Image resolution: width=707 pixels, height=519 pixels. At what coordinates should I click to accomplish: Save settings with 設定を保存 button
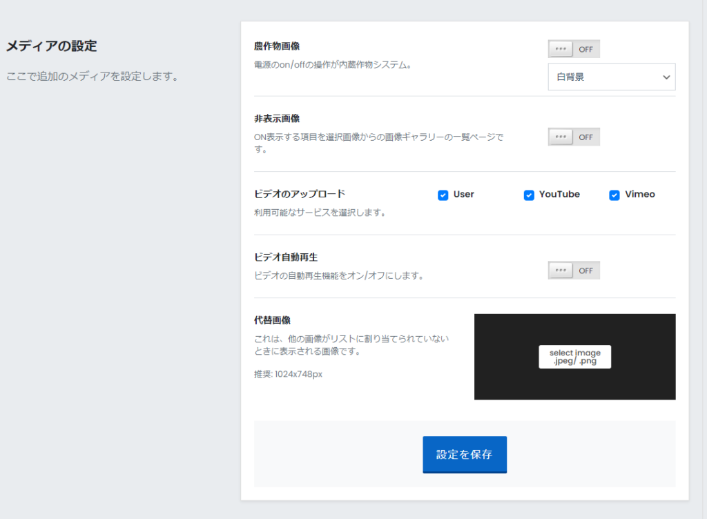click(x=465, y=455)
